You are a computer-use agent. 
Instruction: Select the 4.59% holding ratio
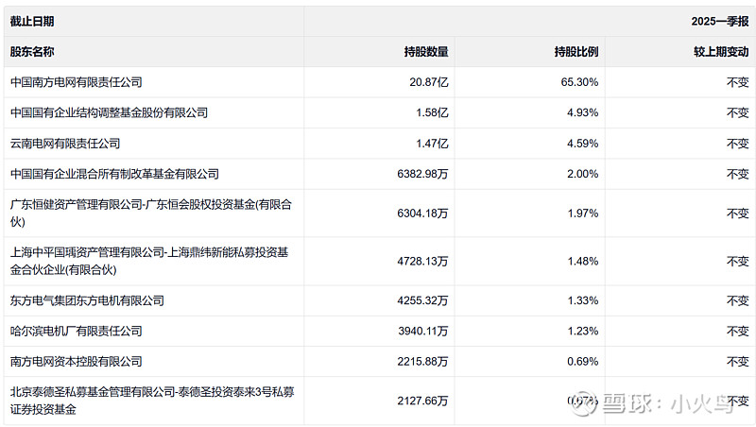click(x=582, y=144)
